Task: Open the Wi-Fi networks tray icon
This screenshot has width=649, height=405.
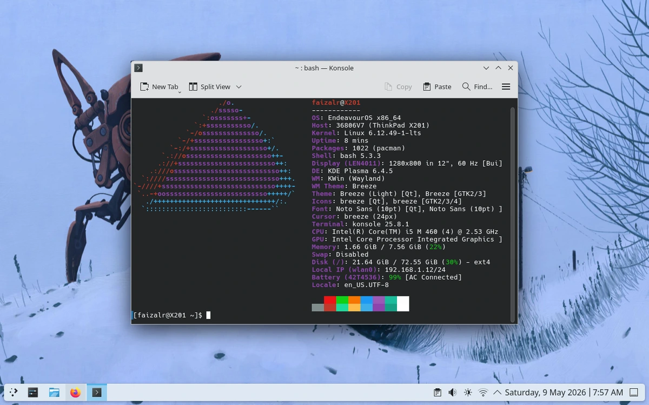Action: [483, 393]
